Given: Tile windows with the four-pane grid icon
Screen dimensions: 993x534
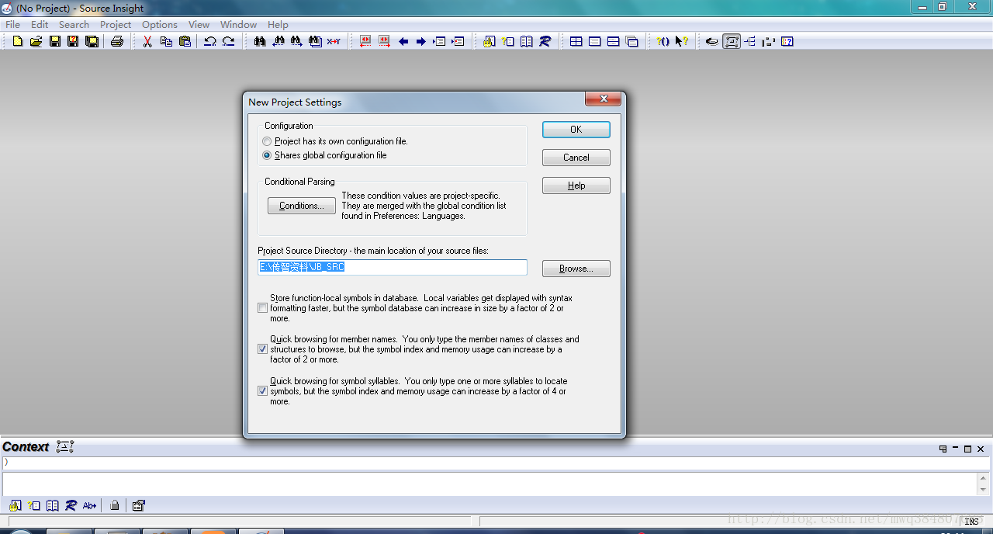Looking at the screenshot, I should click(576, 41).
